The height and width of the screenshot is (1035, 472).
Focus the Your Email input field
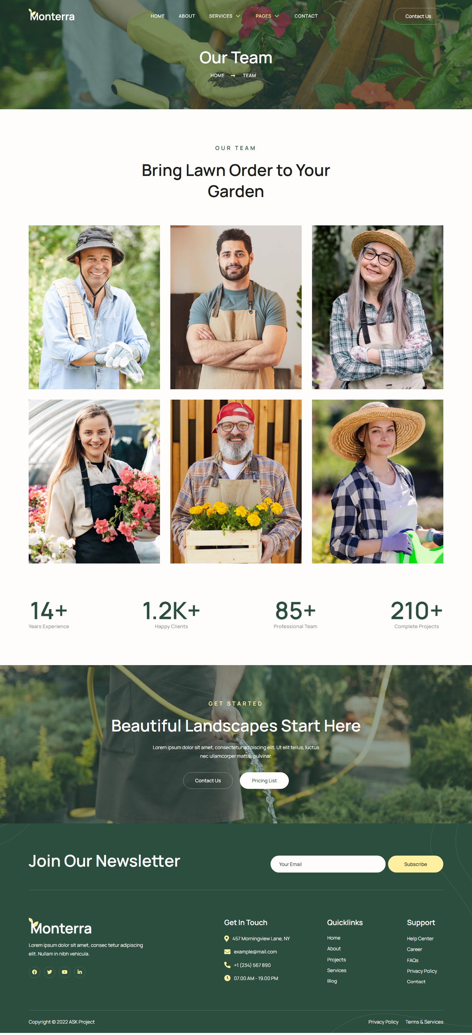click(328, 864)
